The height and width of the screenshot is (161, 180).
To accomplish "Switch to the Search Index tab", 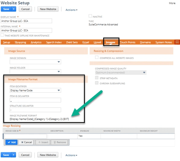I will (x=54, y=42).
